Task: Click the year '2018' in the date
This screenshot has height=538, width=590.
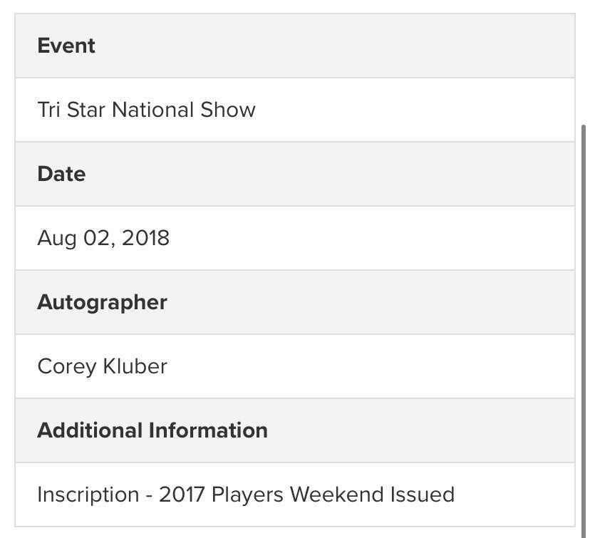Action: tap(145, 238)
